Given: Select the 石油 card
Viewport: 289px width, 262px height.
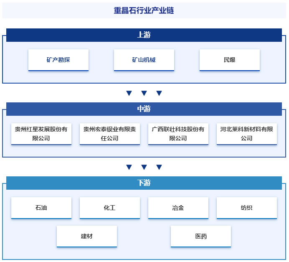Looking at the screenshot, I should coord(41,208).
